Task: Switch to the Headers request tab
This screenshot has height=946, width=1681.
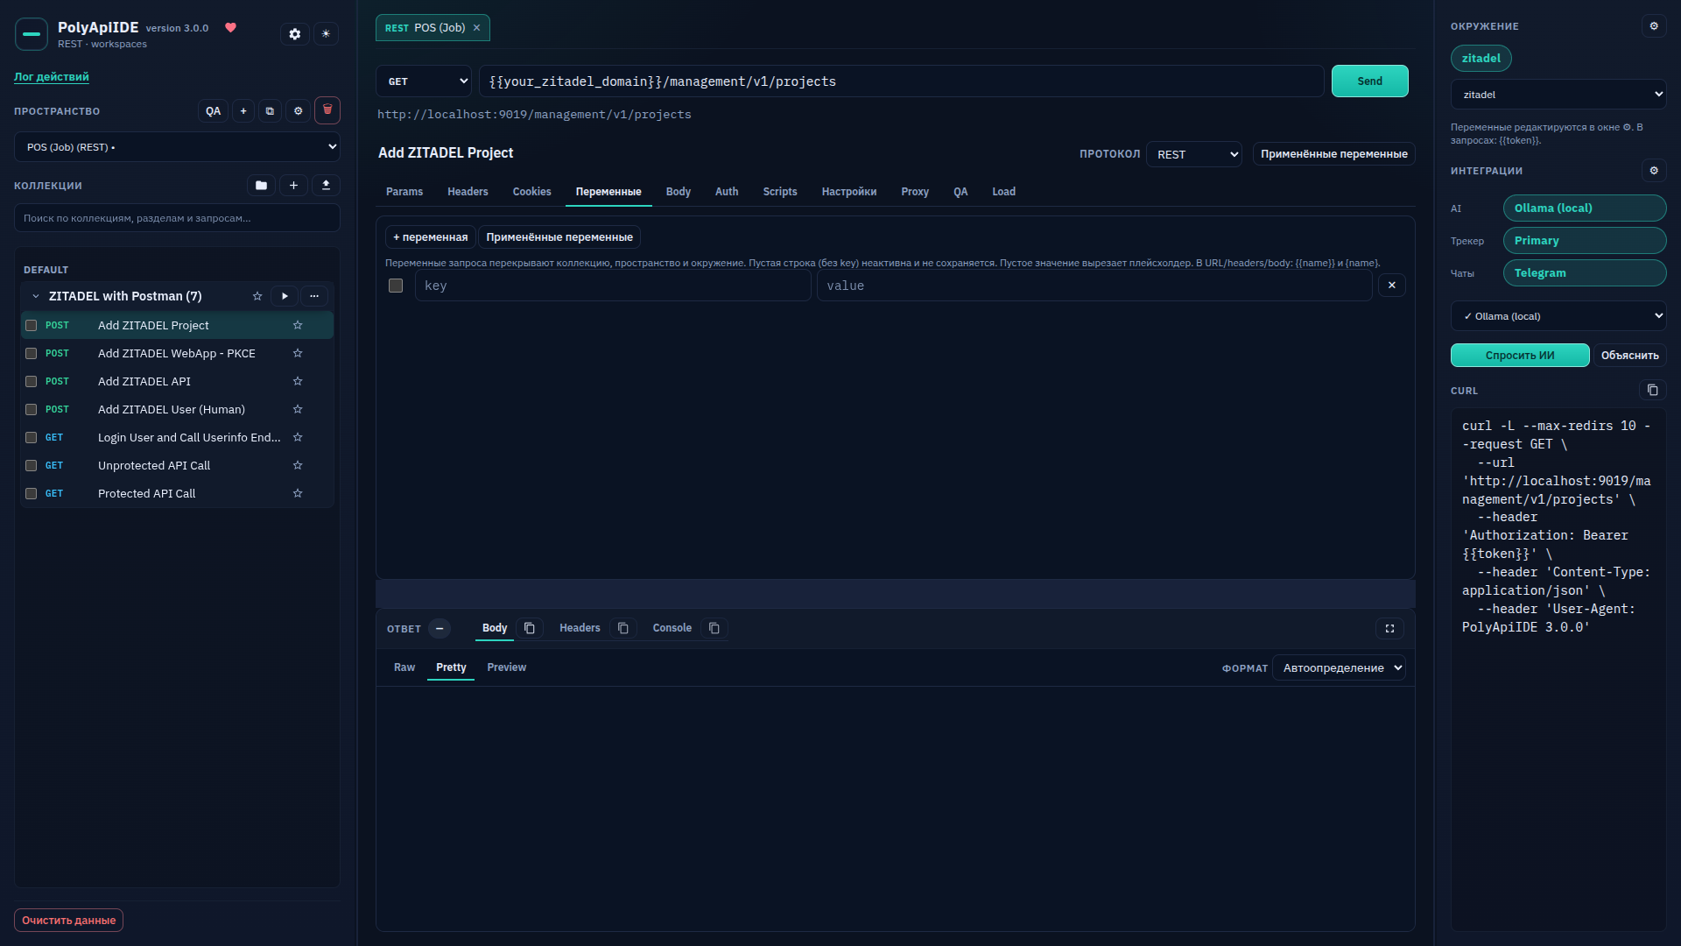Action: pyautogui.click(x=468, y=192)
